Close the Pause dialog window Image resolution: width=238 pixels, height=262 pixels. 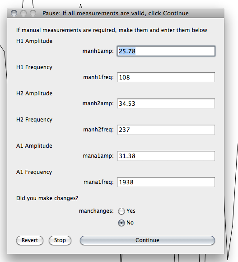(14, 13)
